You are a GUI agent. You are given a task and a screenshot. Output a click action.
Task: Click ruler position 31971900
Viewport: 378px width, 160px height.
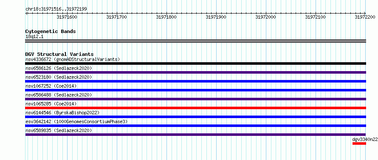pyautogui.click(x=216, y=17)
